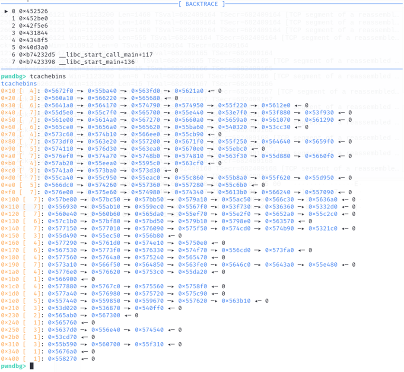Click address 0x565ab0 in 0x230 bin

tap(62, 315)
